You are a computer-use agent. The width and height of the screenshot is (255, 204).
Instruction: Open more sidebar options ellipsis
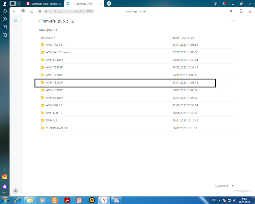coord(5,193)
